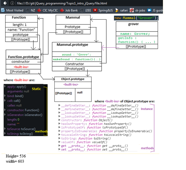Screen dimensions: 186x170
Task: Expand the __defineGetter__ property
Action: (x=60, y=105)
